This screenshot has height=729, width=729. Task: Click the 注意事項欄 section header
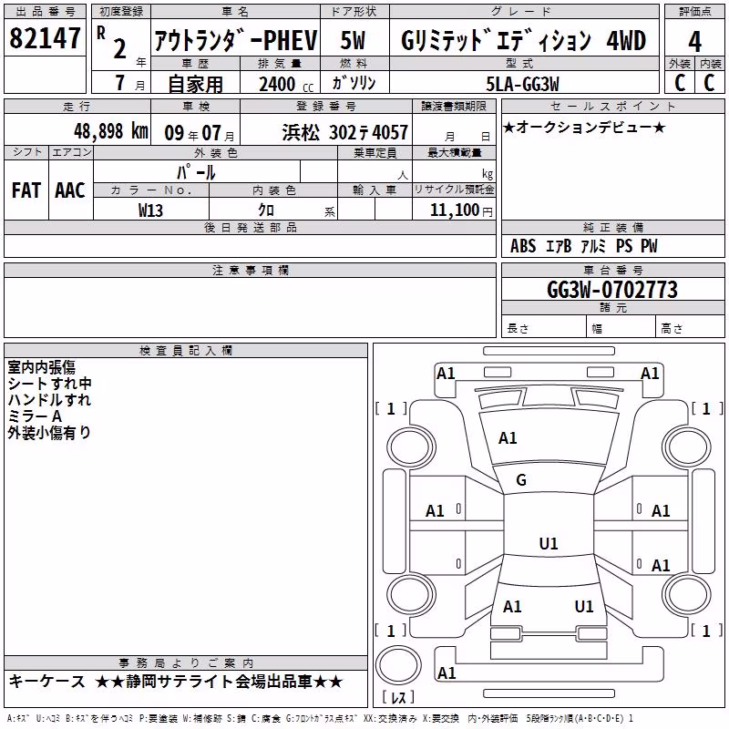point(250,270)
